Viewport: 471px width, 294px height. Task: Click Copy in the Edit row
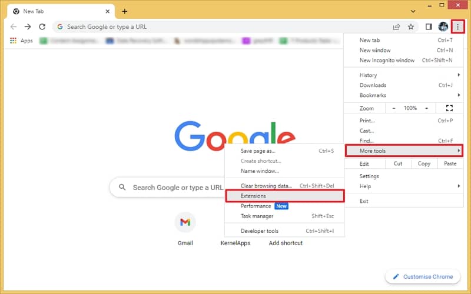point(424,164)
